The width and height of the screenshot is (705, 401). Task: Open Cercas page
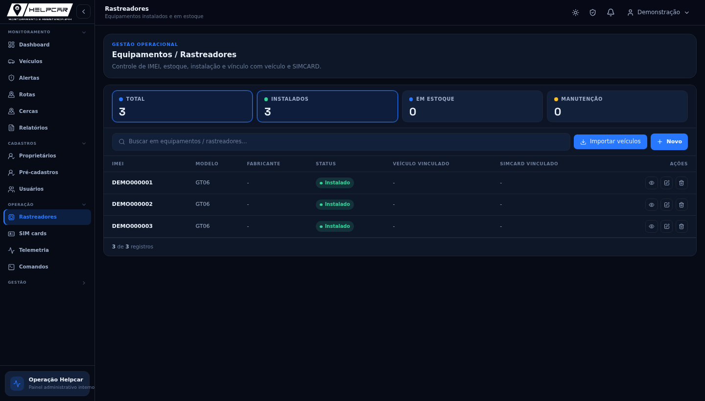coord(47,111)
